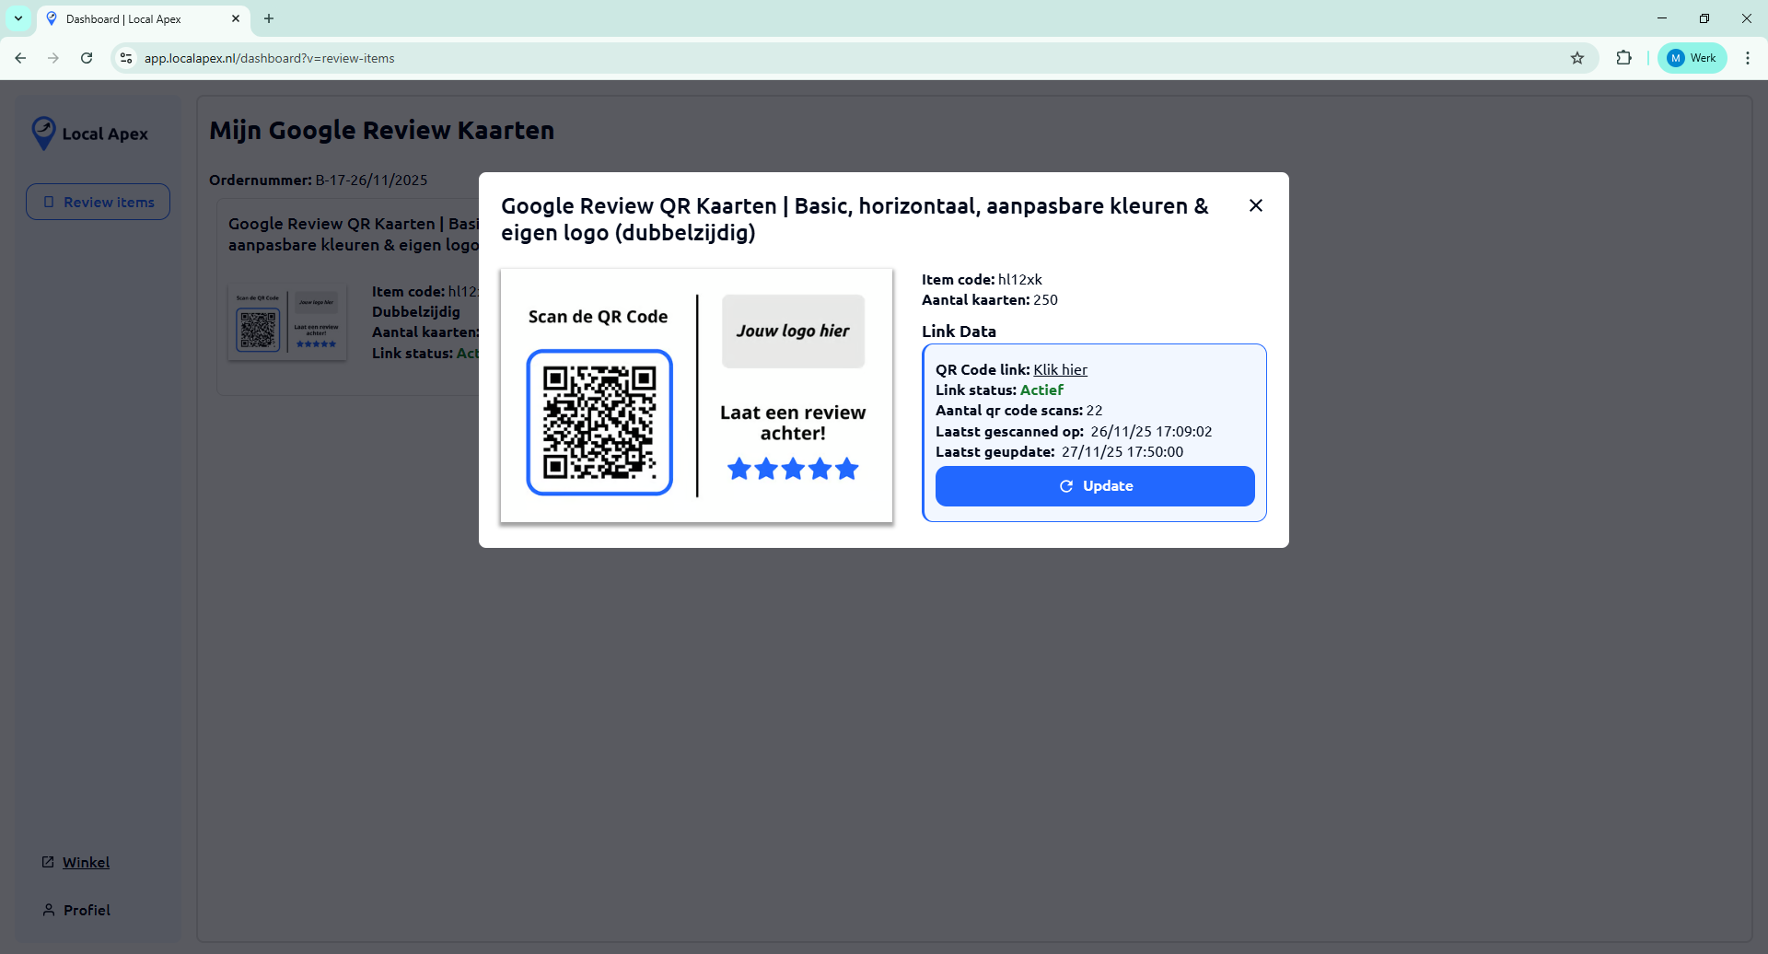Click the site information icon in address bar

(x=125, y=57)
